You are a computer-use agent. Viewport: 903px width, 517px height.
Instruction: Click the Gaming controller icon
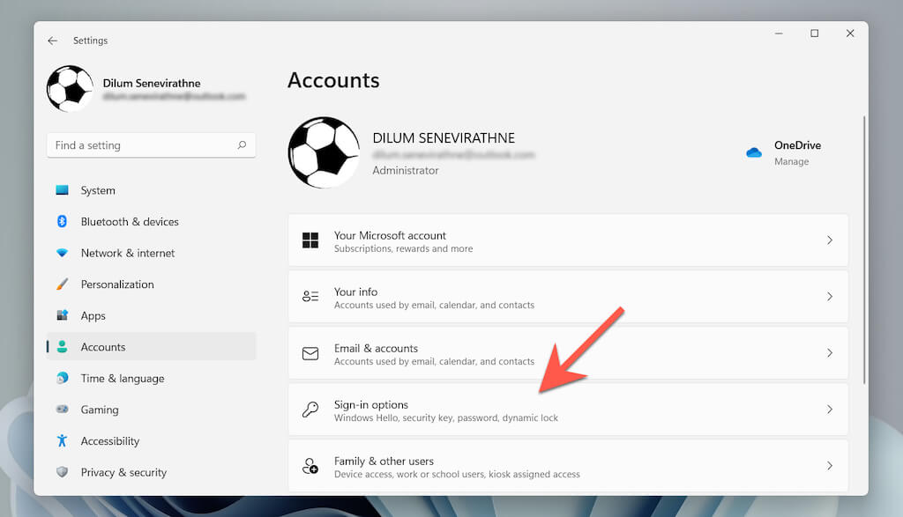tap(63, 409)
